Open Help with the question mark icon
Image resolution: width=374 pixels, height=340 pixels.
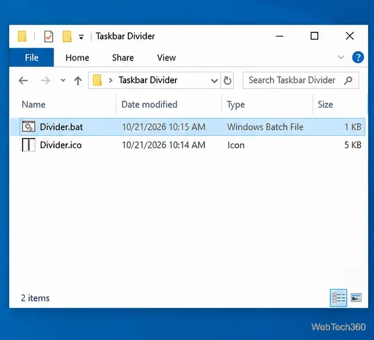(358, 57)
